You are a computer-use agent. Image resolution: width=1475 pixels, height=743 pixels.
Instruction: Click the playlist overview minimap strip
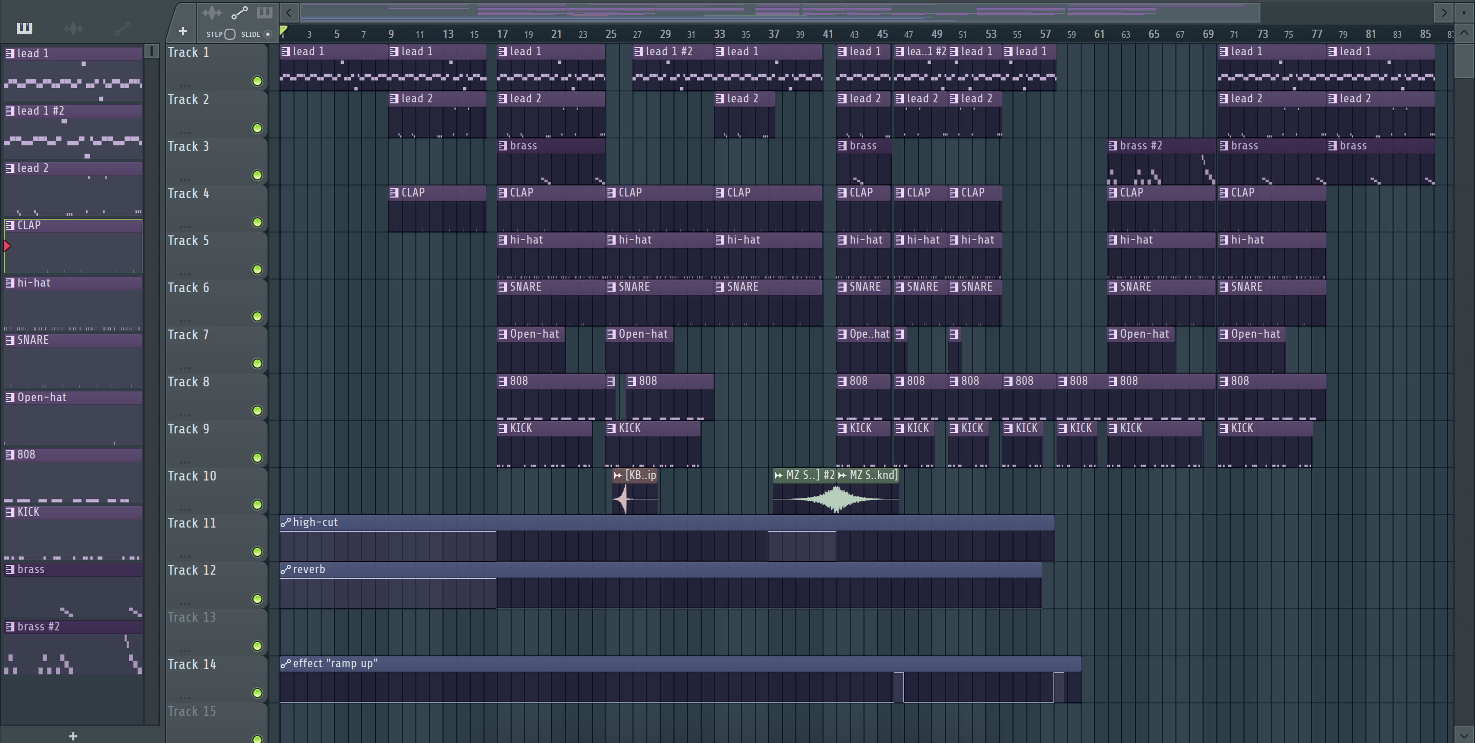point(779,12)
